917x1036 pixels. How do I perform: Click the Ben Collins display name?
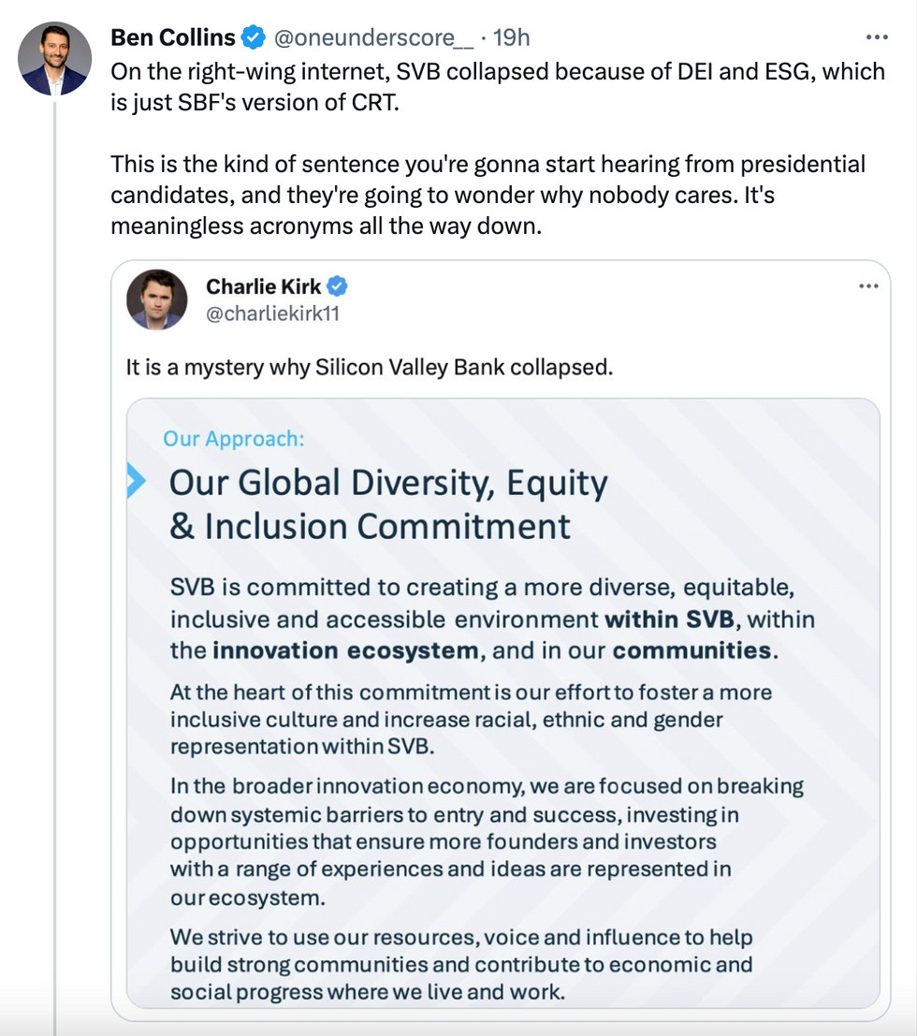click(x=172, y=36)
